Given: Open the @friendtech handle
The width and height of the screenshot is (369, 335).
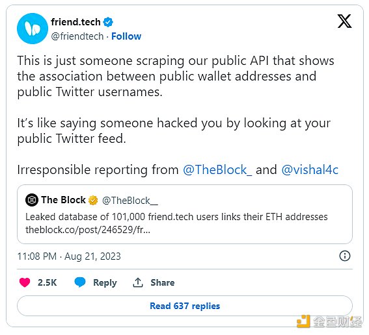Looking at the screenshot, I should coord(77,36).
